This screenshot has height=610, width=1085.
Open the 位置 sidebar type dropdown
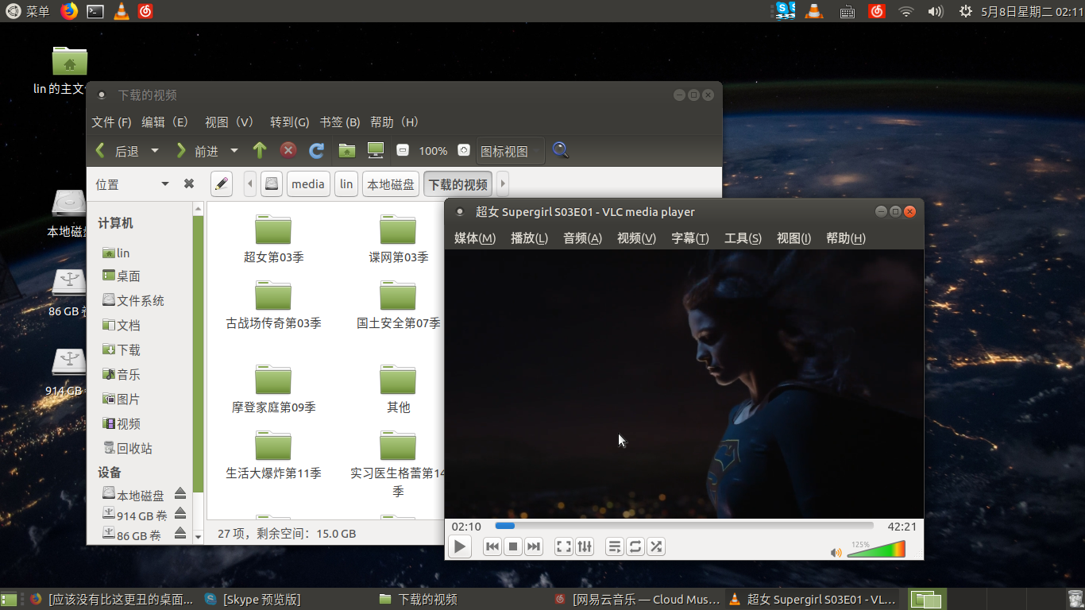(x=132, y=183)
